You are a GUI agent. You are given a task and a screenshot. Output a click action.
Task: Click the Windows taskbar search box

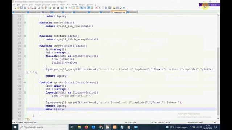tap(43, 127)
